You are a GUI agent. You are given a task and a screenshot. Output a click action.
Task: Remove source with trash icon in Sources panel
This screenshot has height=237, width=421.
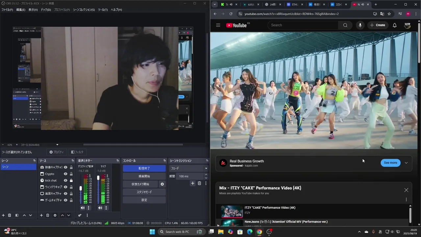[x=48, y=215]
